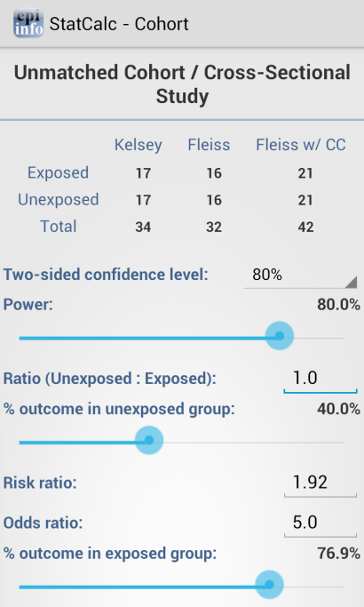
Task: Click the Ratio (Unexposed : Exposed) input field
Action: pyautogui.click(x=320, y=379)
